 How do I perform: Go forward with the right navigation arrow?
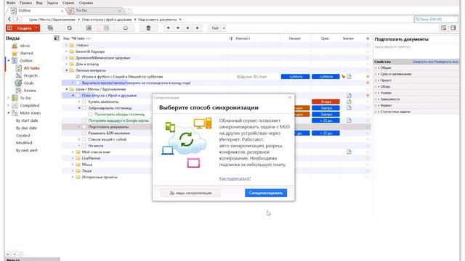(17, 20)
